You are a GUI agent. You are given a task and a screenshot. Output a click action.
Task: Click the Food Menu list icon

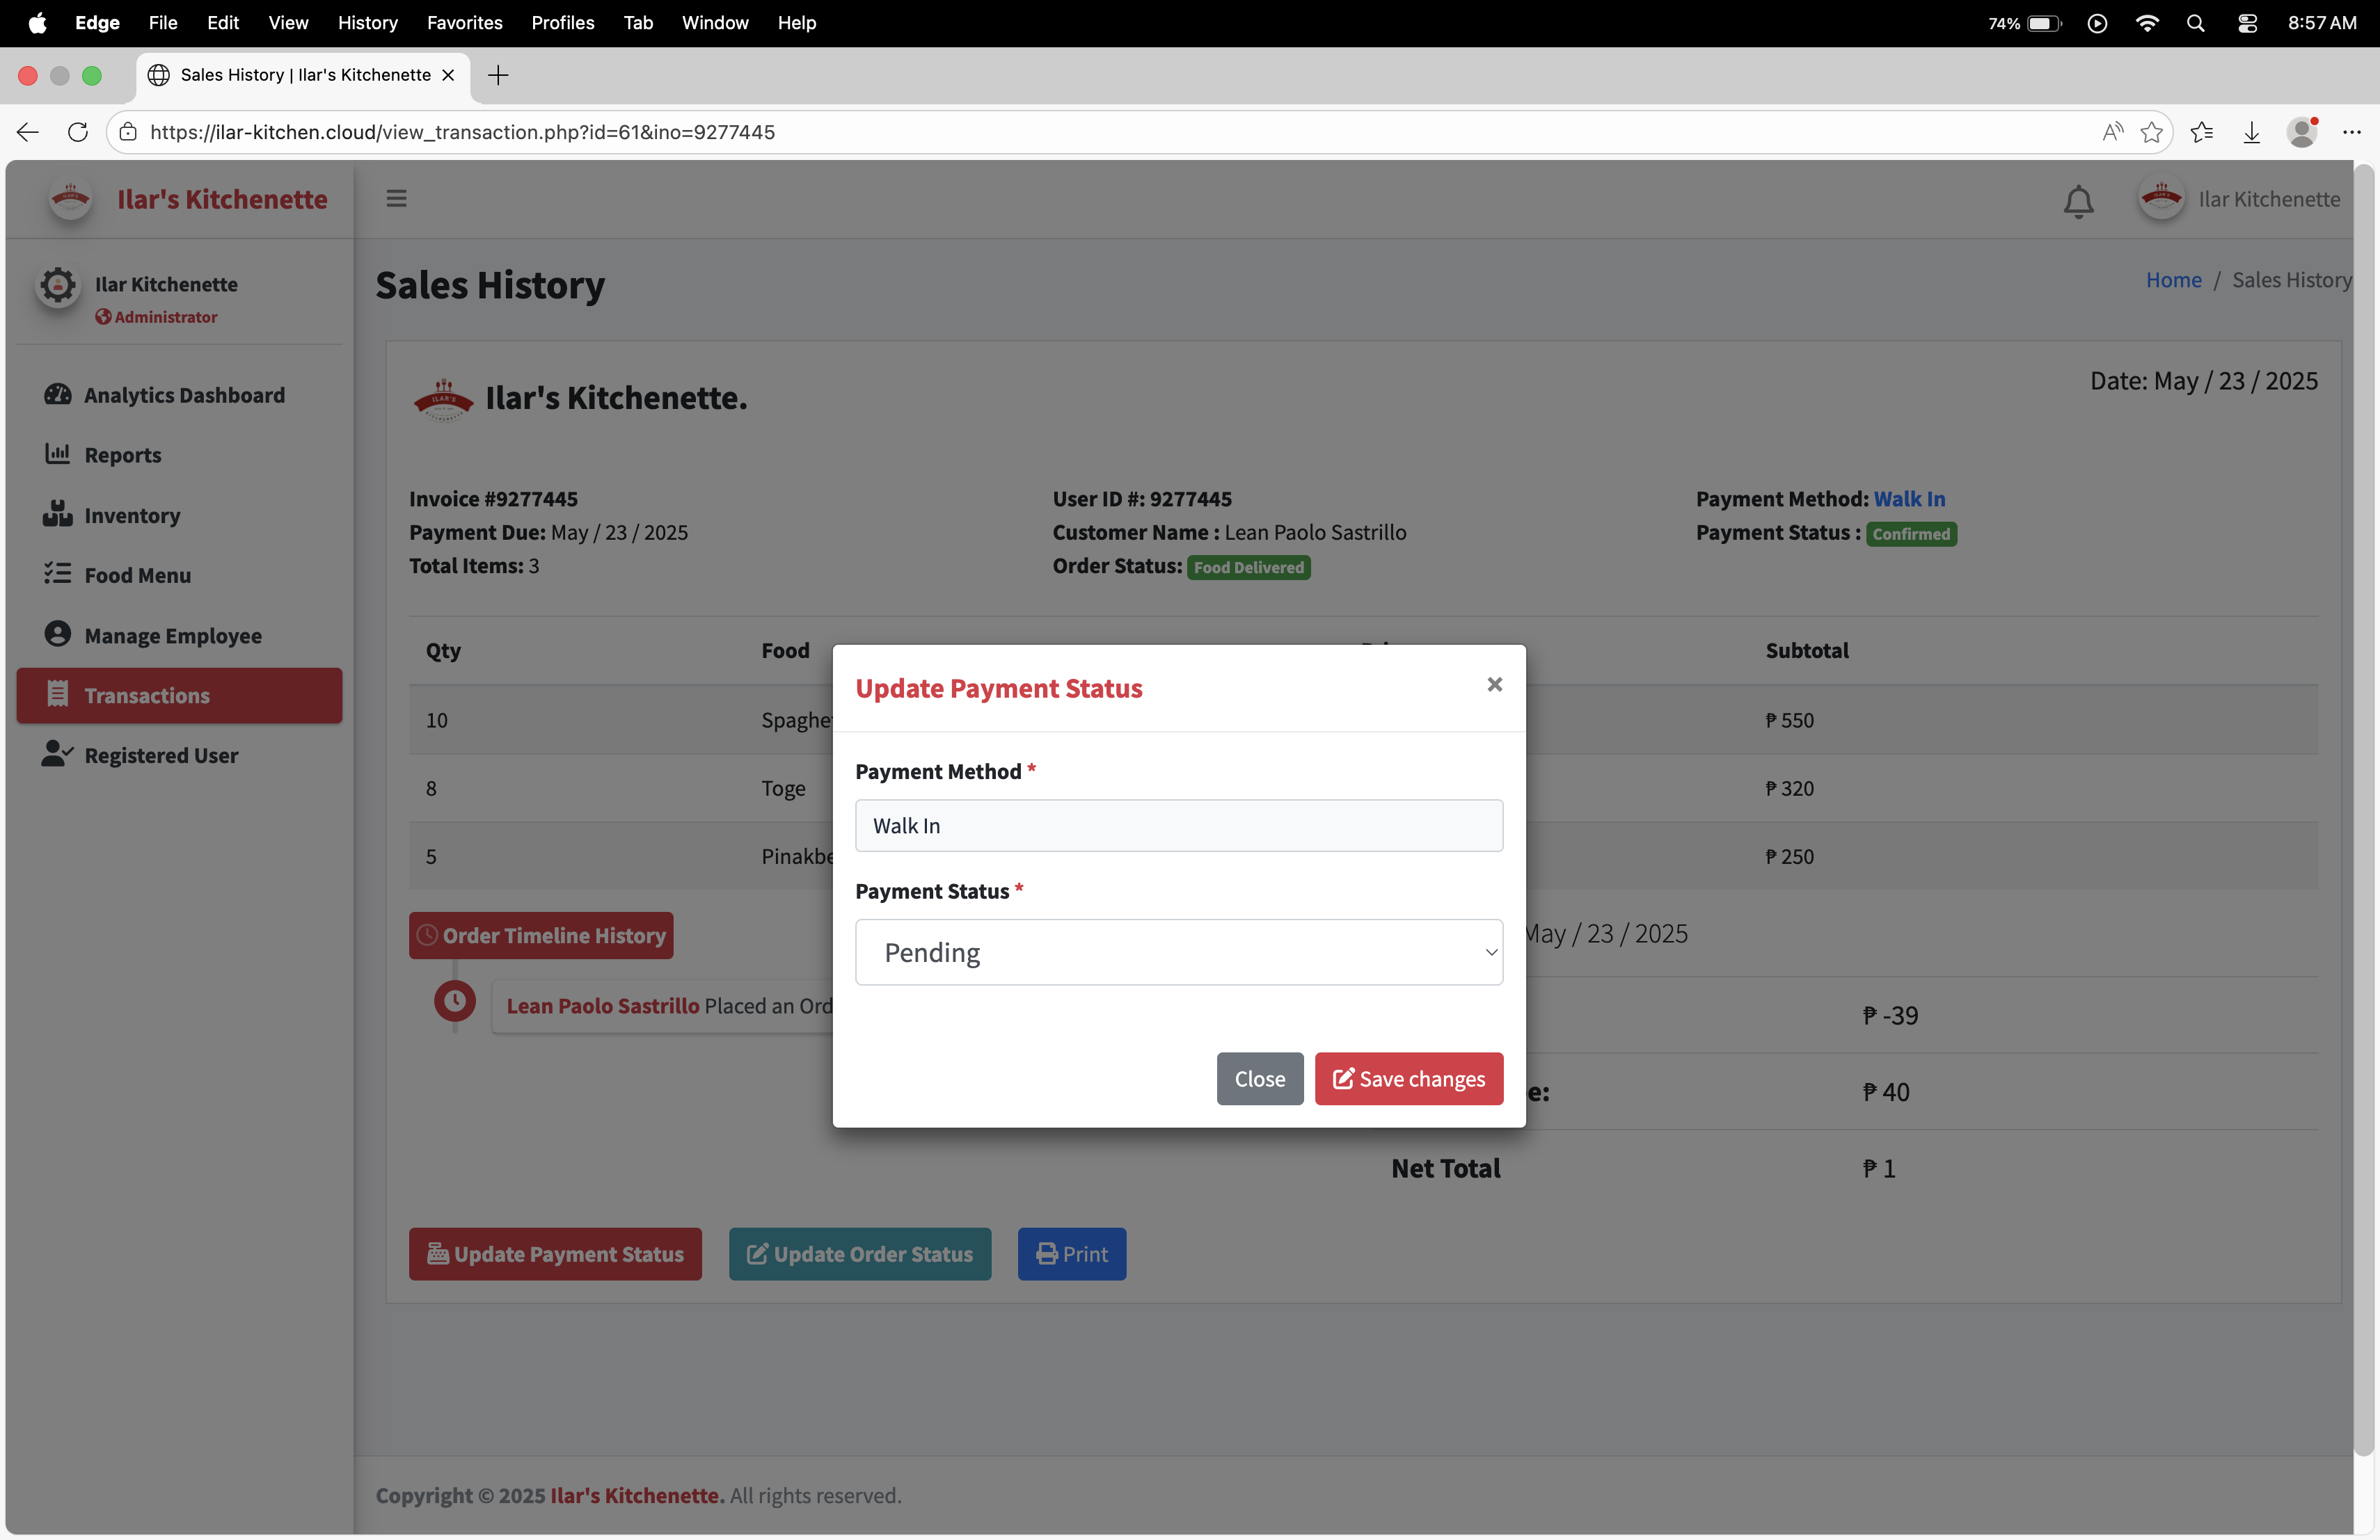(x=57, y=575)
